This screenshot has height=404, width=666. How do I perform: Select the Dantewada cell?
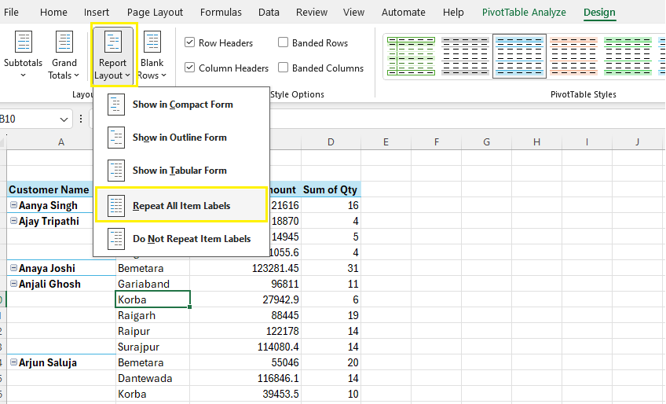click(x=152, y=379)
